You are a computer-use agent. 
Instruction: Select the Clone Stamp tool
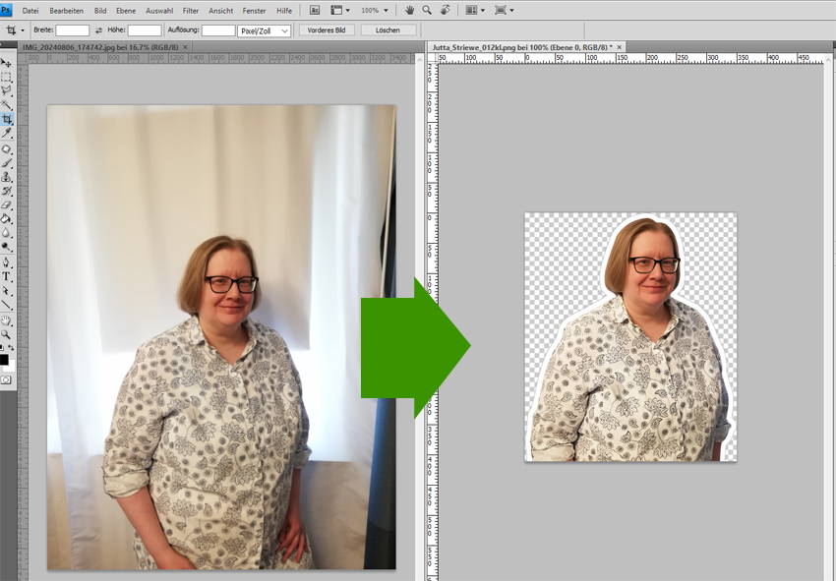[x=6, y=176]
